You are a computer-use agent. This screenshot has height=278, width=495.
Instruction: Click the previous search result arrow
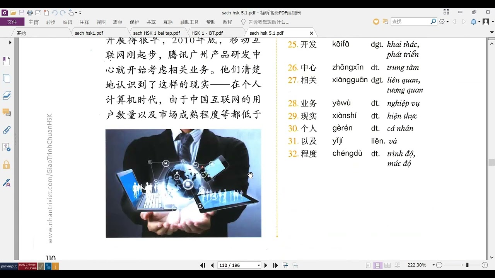point(454,22)
